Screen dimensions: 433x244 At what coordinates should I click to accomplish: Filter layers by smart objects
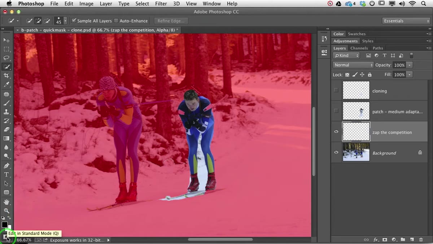401,56
